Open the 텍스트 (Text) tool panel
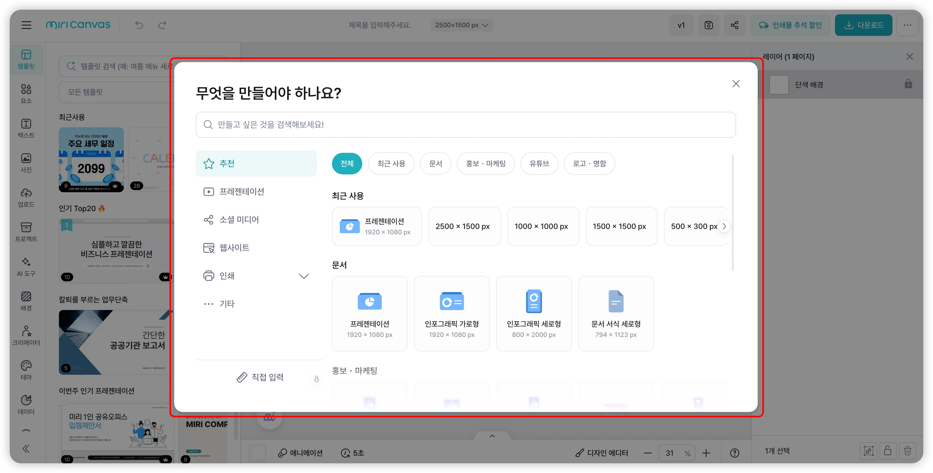Screen dimensions: 933x473 click(x=26, y=128)
